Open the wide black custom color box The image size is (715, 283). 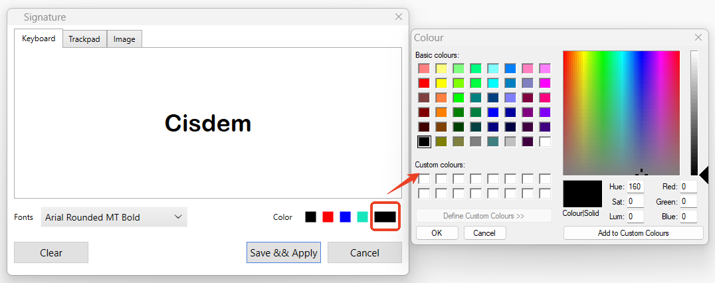(385, 217)
